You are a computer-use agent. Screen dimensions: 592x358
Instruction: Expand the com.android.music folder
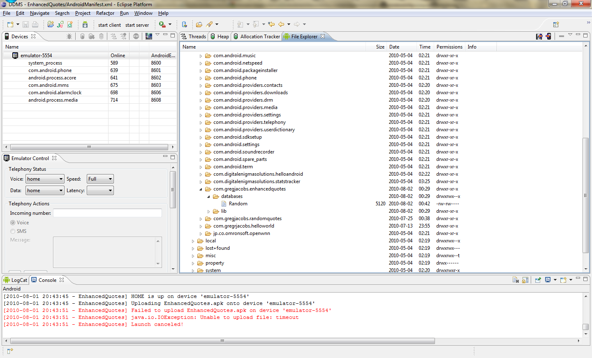click(201, 56)
